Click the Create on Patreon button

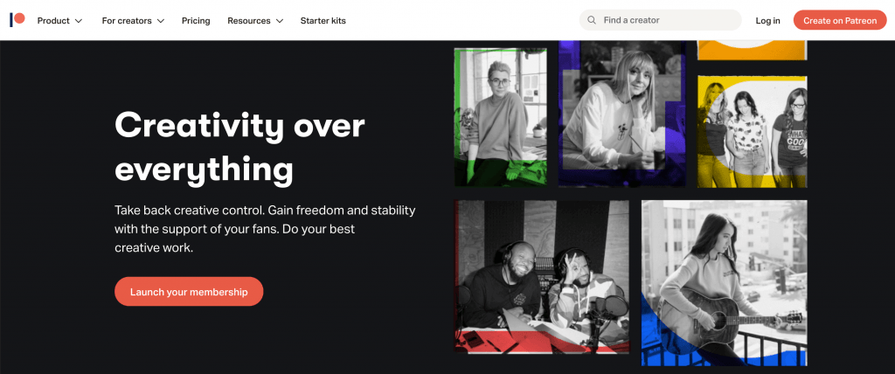[x=840, y=21]
